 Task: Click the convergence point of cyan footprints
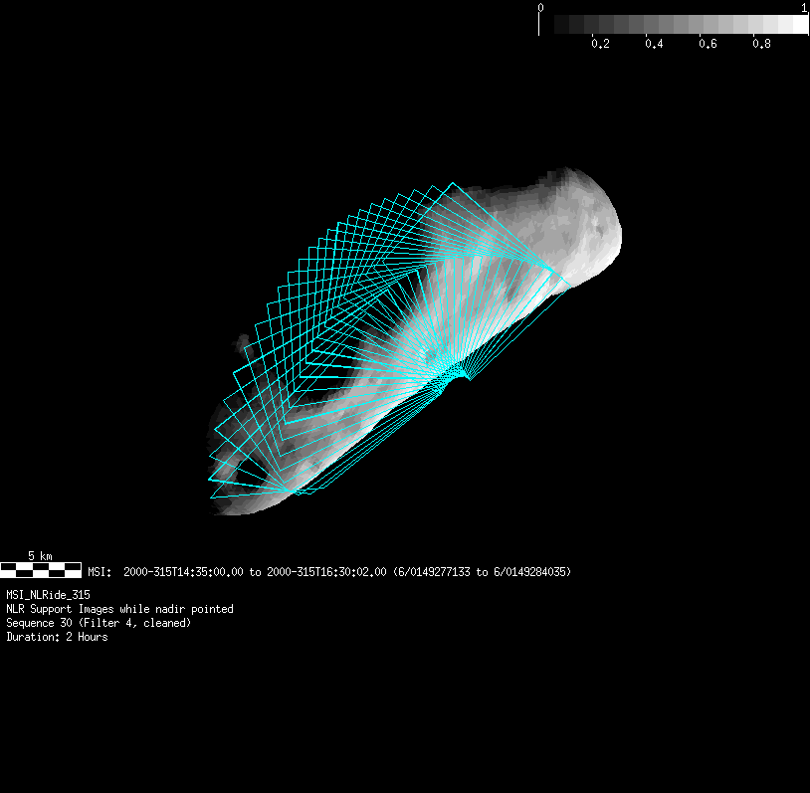457,371
